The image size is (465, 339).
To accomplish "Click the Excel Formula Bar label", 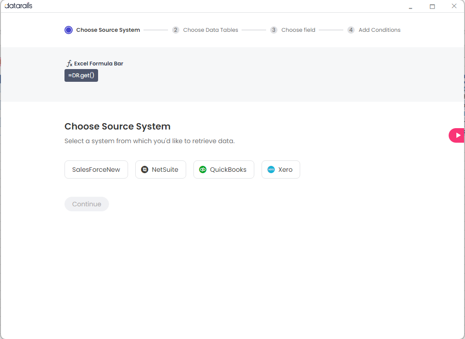I will [99, 64].
